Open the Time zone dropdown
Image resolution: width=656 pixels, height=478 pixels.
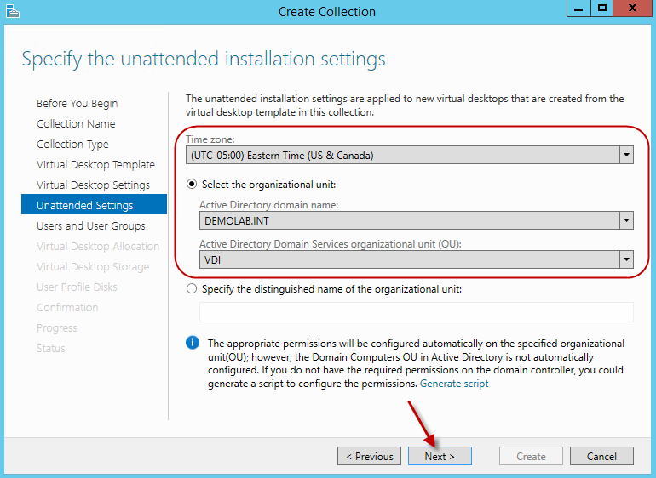pos(626,156)
